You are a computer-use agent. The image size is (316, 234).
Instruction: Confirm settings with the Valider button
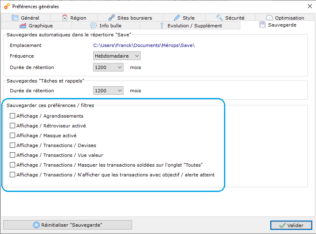[291, 225]
